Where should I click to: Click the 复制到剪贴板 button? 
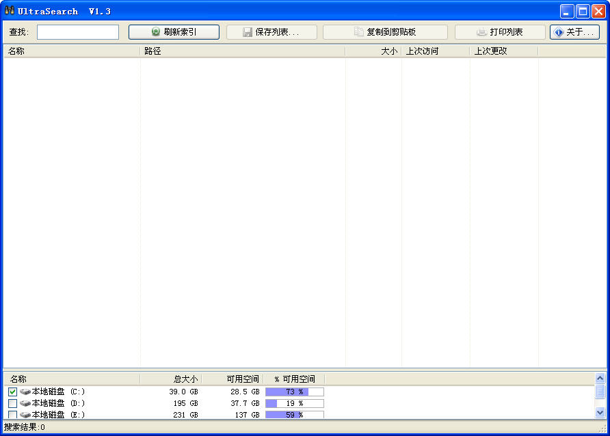point(385,32)
